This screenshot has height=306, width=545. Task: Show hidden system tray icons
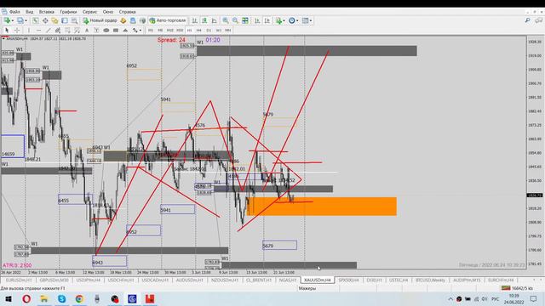tap(450, 298)
